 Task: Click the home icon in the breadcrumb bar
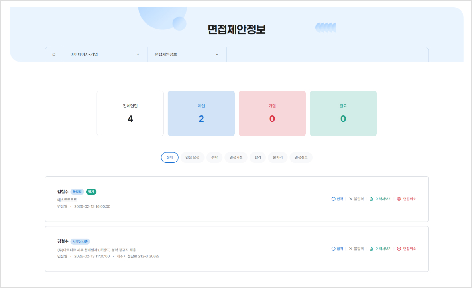click(x=54, y=54)
